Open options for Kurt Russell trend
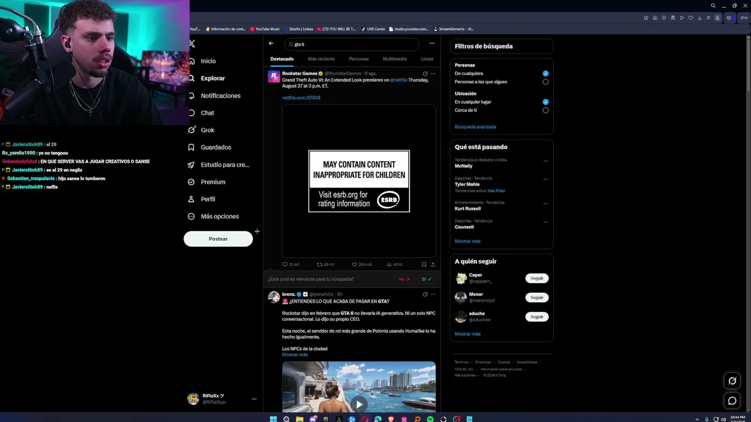Image resolution: width=751 pixels, height=422 pixels. 546,204
